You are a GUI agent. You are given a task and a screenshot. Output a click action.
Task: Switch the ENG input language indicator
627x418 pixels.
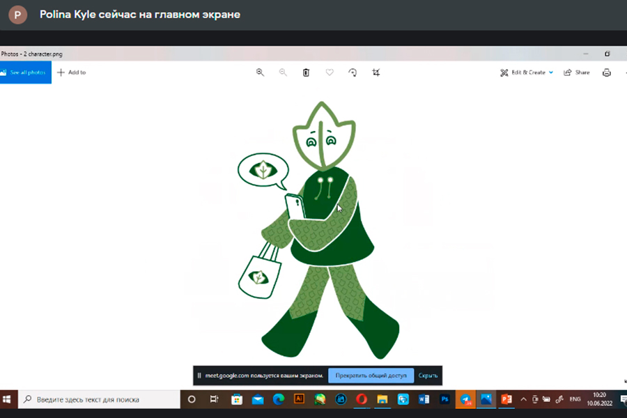tap(575, 399)
